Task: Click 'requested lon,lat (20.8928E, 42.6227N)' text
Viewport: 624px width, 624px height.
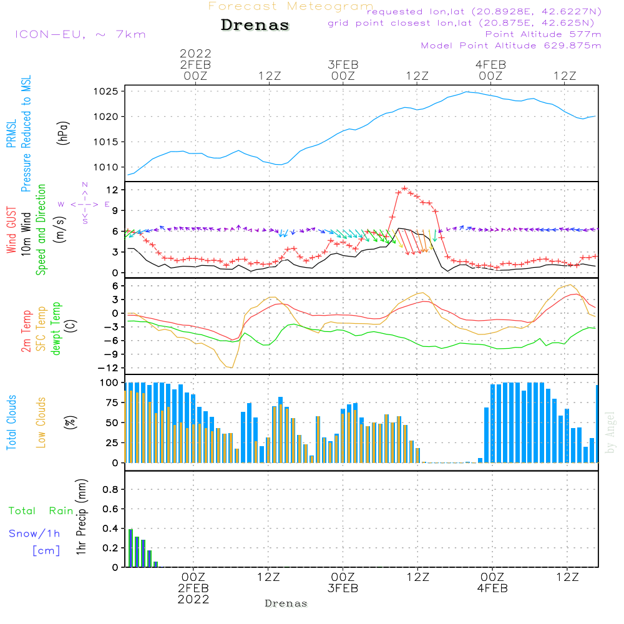Action: tap(484, 11)
